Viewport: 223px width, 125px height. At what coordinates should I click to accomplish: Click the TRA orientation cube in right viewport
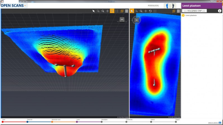click(137, 20)
